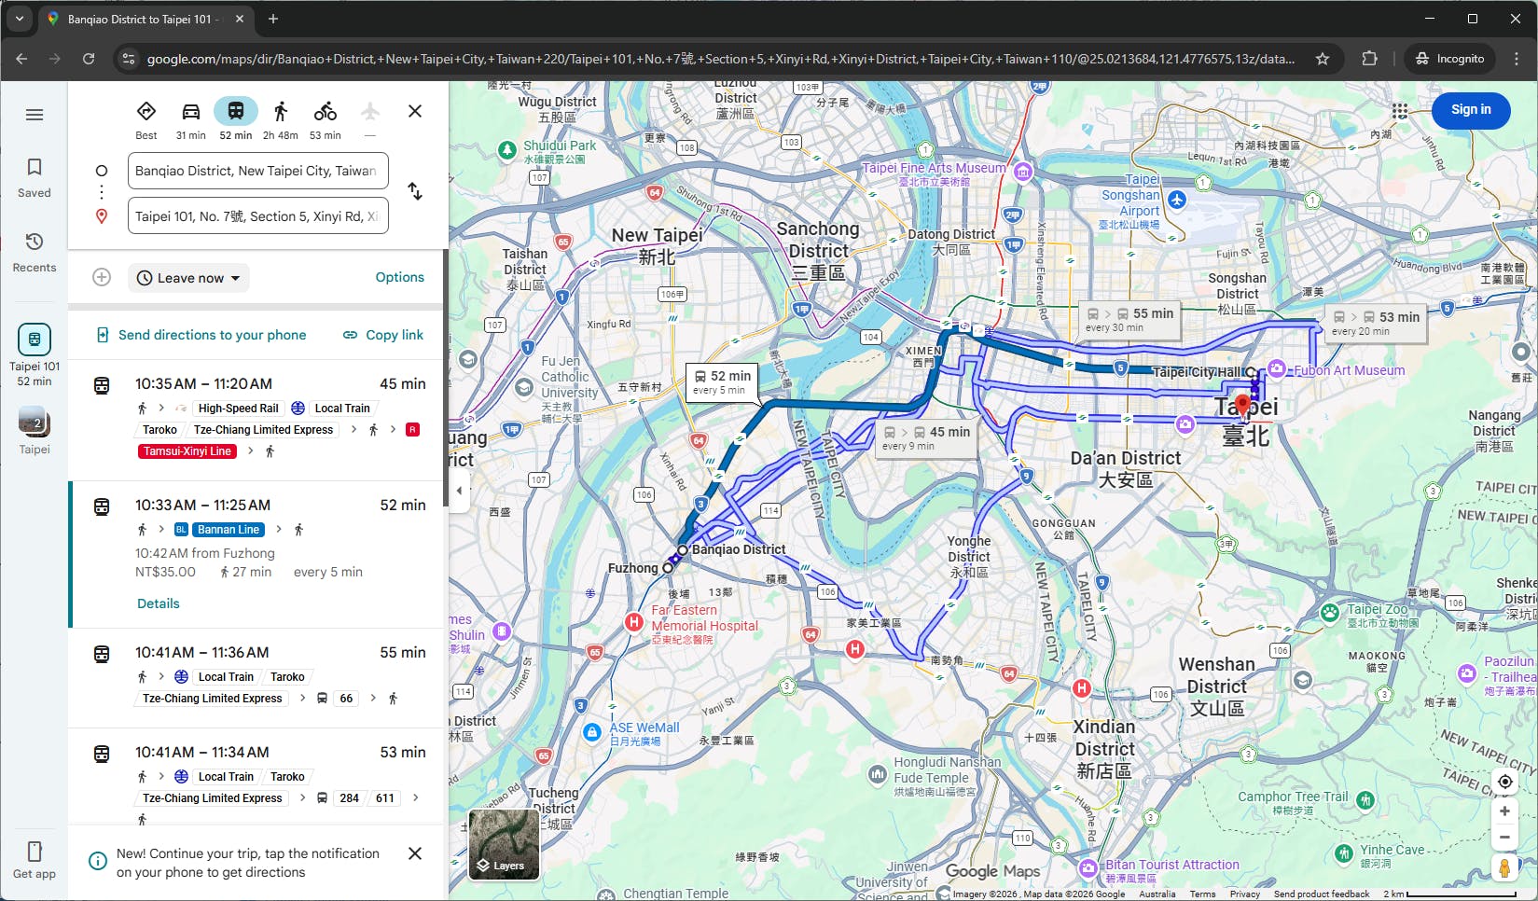The width and height of the screenshot is (1538, 901).
Task: Close the directions panel
Action: [415, 111]
